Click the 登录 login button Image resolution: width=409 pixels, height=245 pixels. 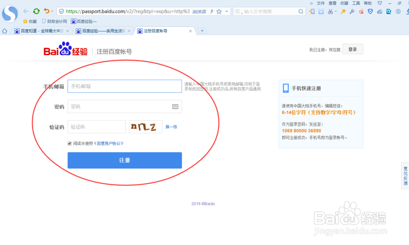[x=353, y=49]
